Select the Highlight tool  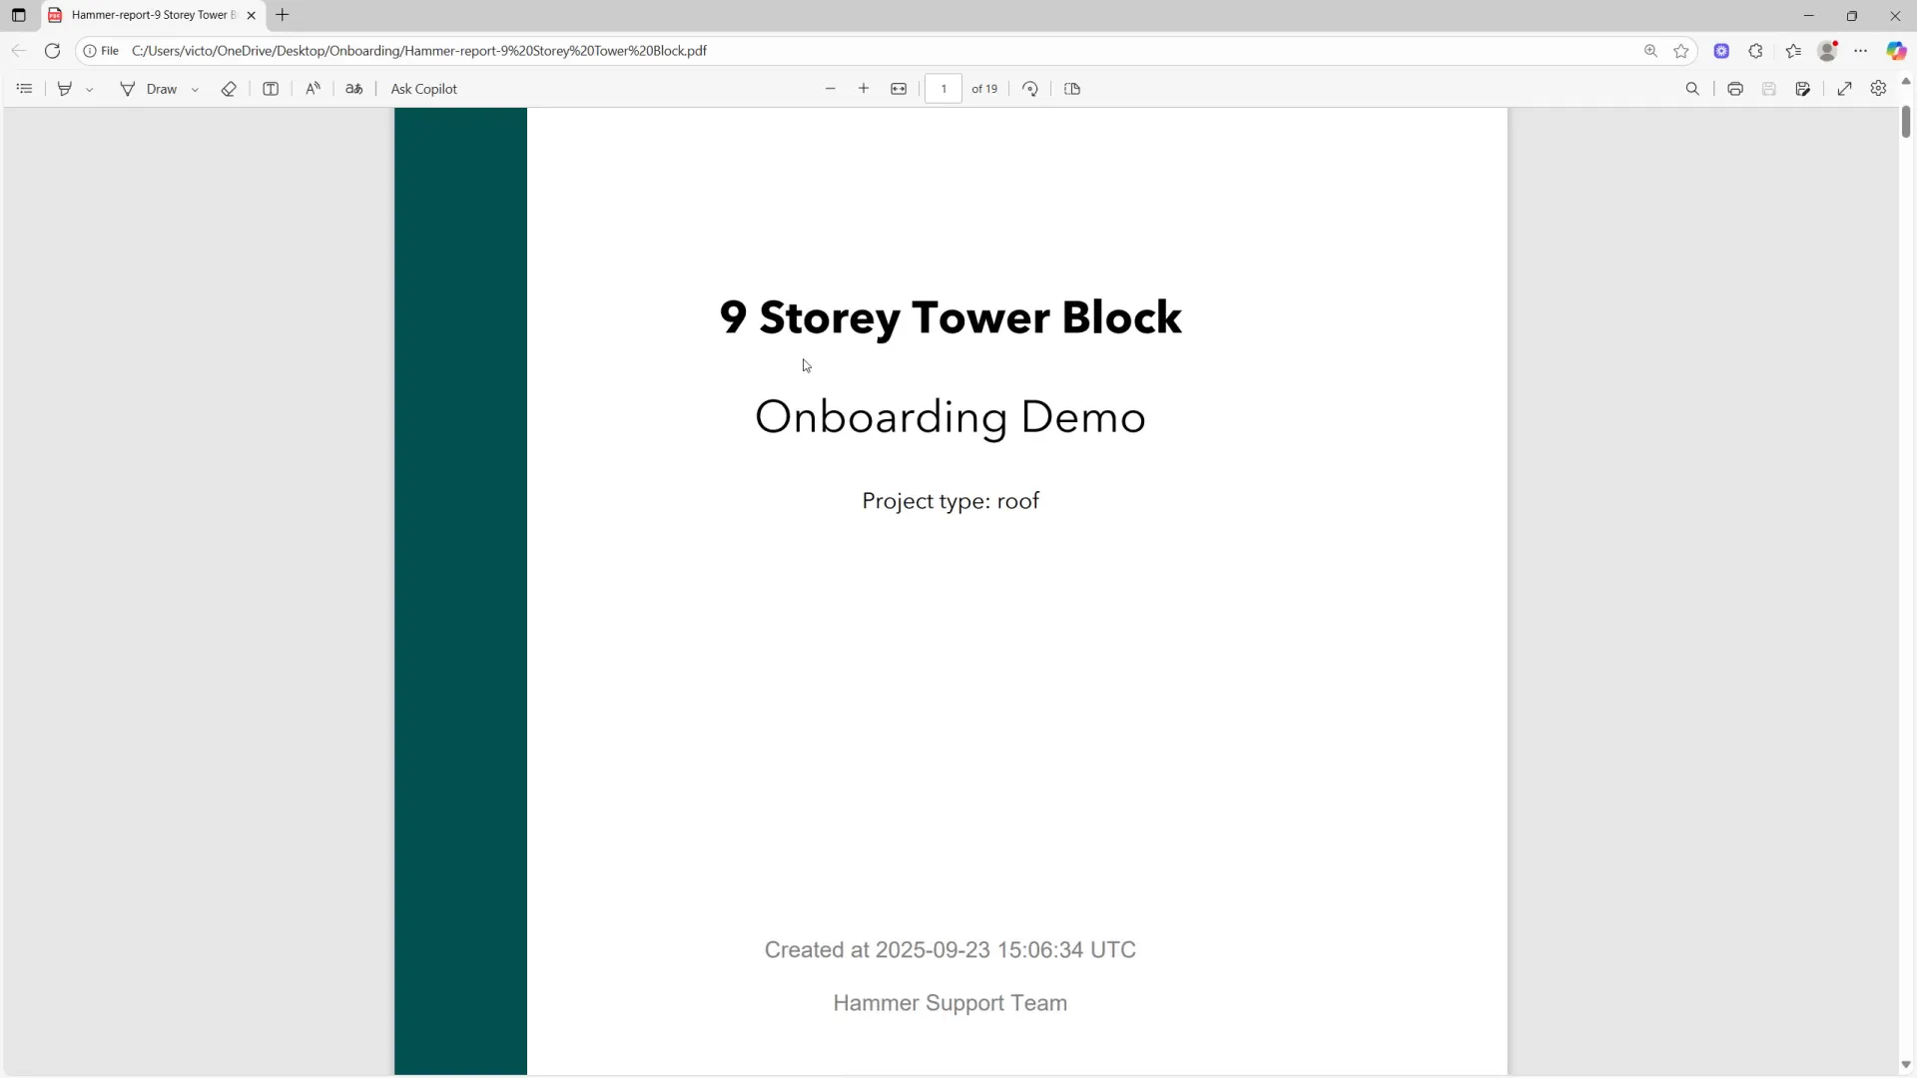coord(65,89)
